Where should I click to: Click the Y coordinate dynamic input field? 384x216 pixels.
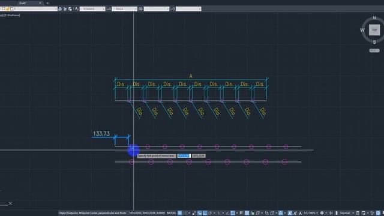(199, 156)
